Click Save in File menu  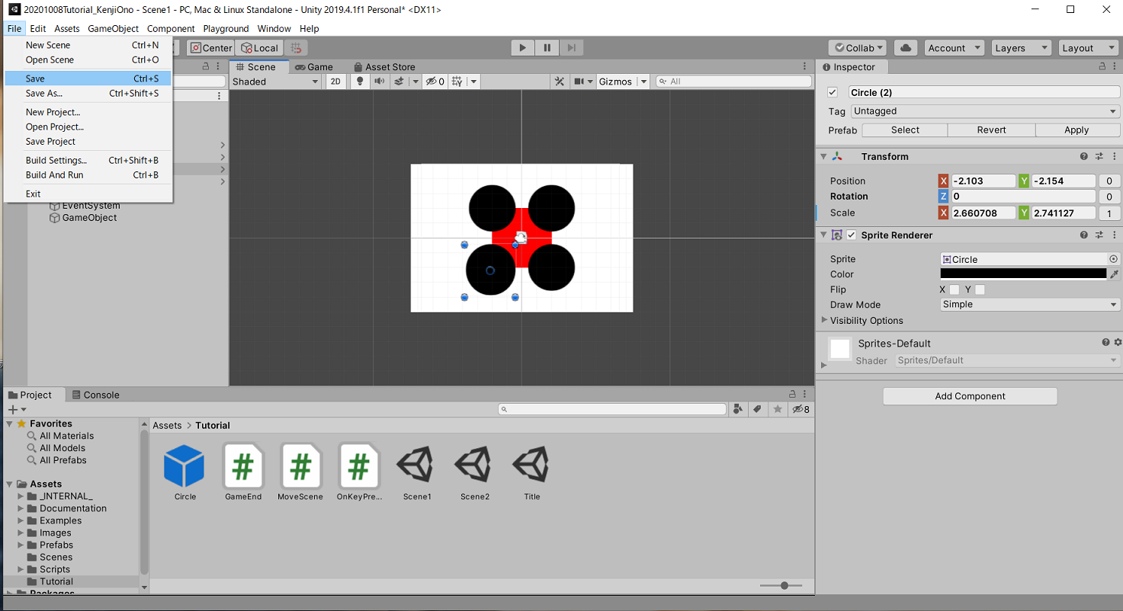coord(88,78)
